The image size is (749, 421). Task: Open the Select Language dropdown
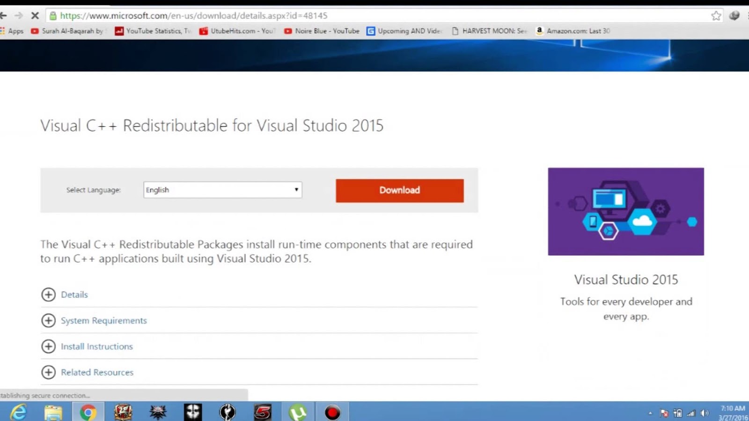pyautogui.click(x=222, y=190)
